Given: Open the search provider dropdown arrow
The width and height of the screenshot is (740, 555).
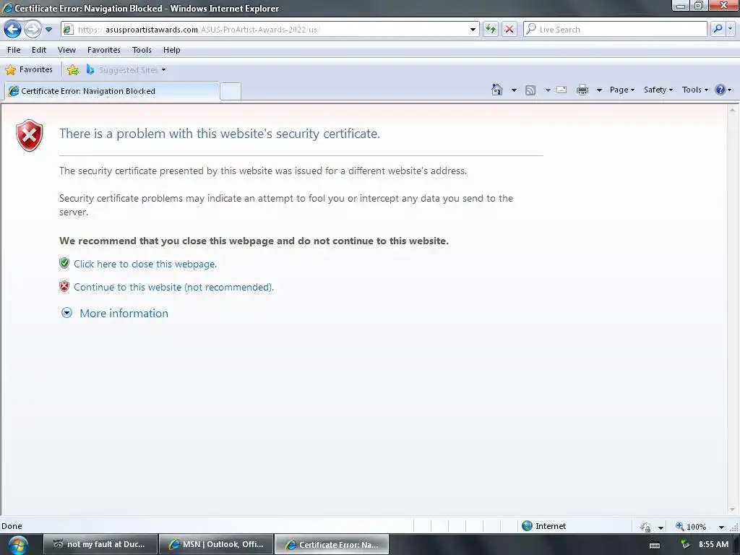Looking at the screenshot, I should point(731,29).
